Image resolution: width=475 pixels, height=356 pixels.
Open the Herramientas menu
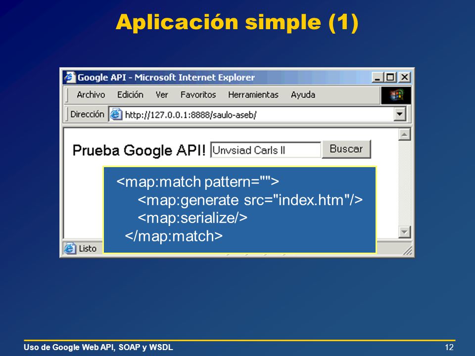coord(253,95)
